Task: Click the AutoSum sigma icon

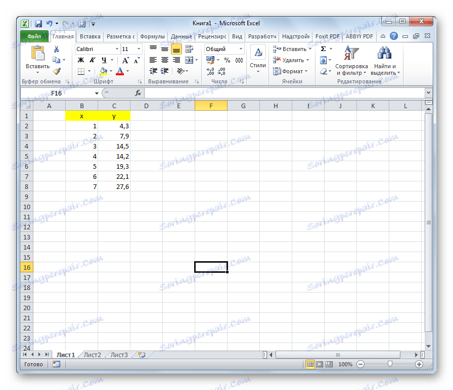Action: [323, 49]
